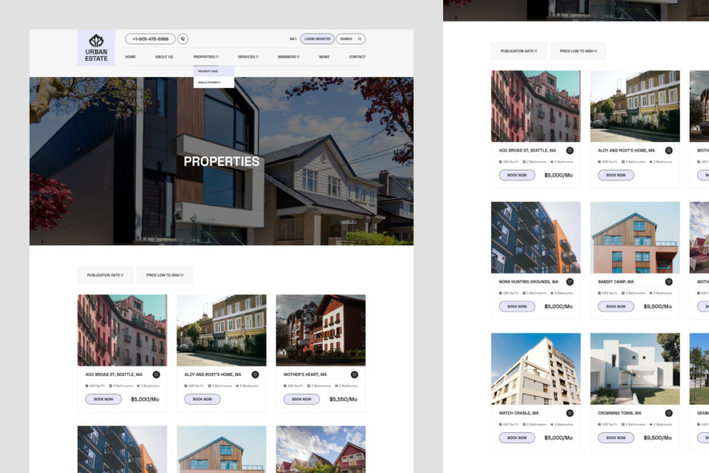The image size is (709, 473).
Task: Open 400 Broad St photo on right page
Action: click(536, 106)
